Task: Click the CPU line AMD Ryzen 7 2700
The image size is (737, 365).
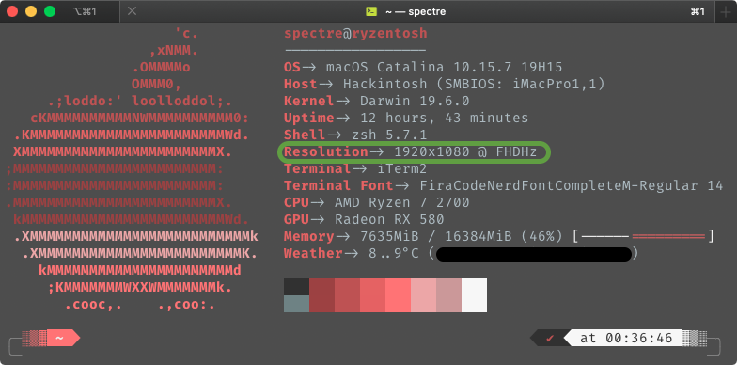Action: click(x=376, y=203)
